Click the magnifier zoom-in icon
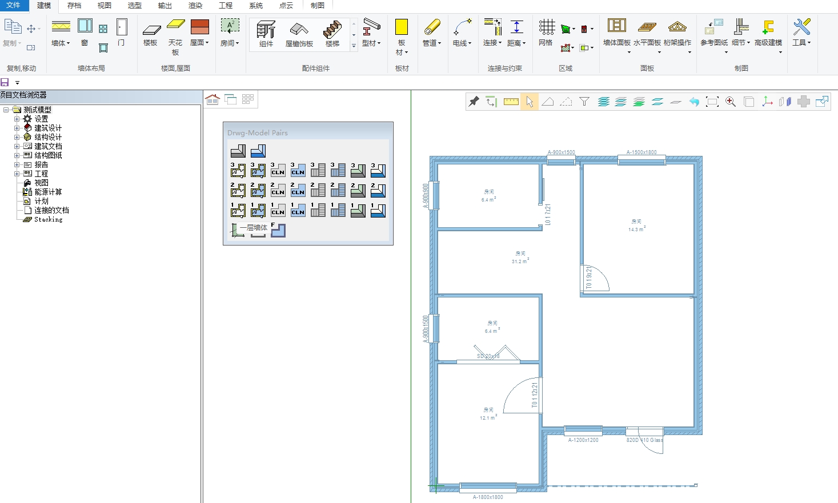838x503 pixels. click(731, 102)
